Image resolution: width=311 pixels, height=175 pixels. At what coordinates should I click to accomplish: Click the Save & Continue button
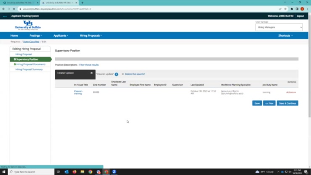(x=287, y=103)
